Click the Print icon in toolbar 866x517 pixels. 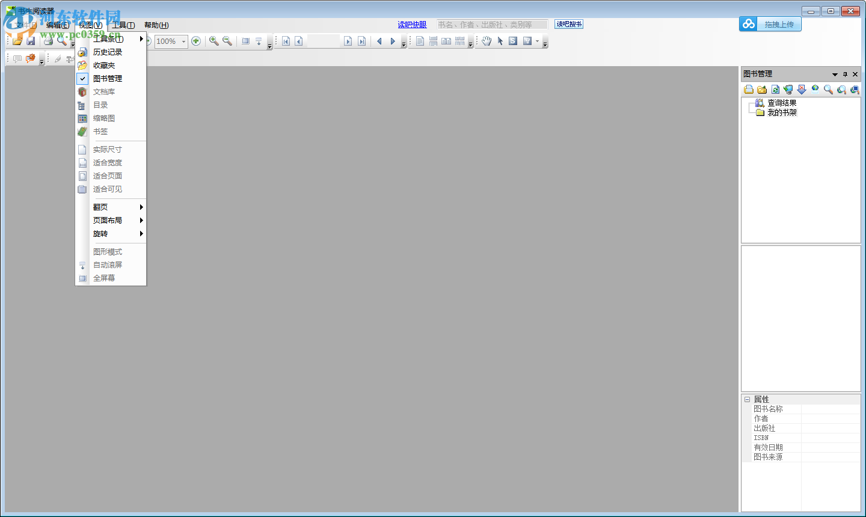[x=48, y=41]
